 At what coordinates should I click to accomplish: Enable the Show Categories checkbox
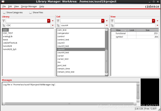pyautogui.click(x=4, y=12)
